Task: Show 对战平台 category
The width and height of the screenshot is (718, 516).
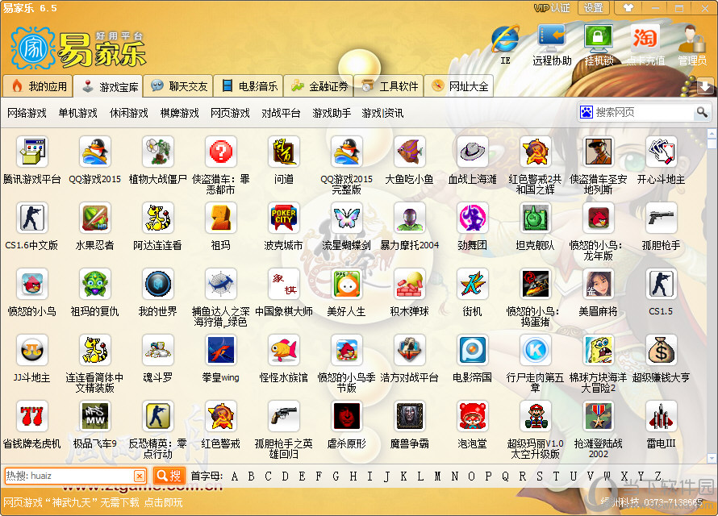Action: (281, 113)
